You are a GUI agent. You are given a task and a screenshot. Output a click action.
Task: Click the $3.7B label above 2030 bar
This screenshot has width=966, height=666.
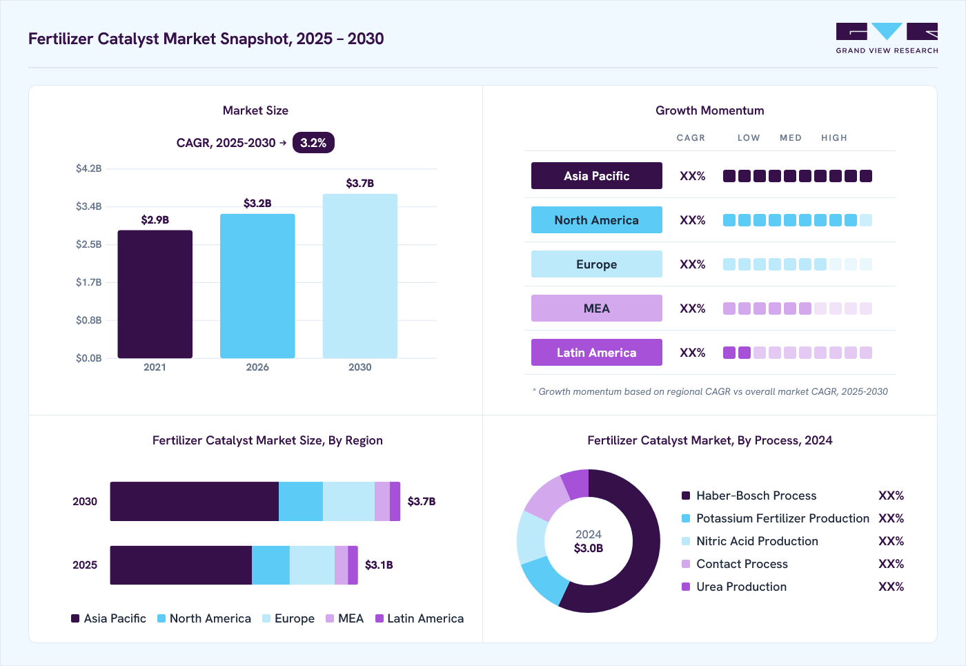360,184
